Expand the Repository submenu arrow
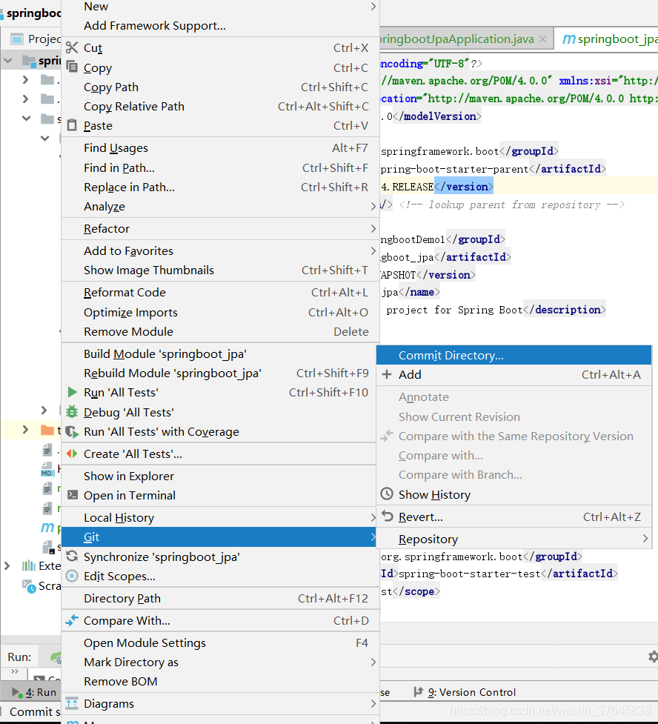 point(645,539)
